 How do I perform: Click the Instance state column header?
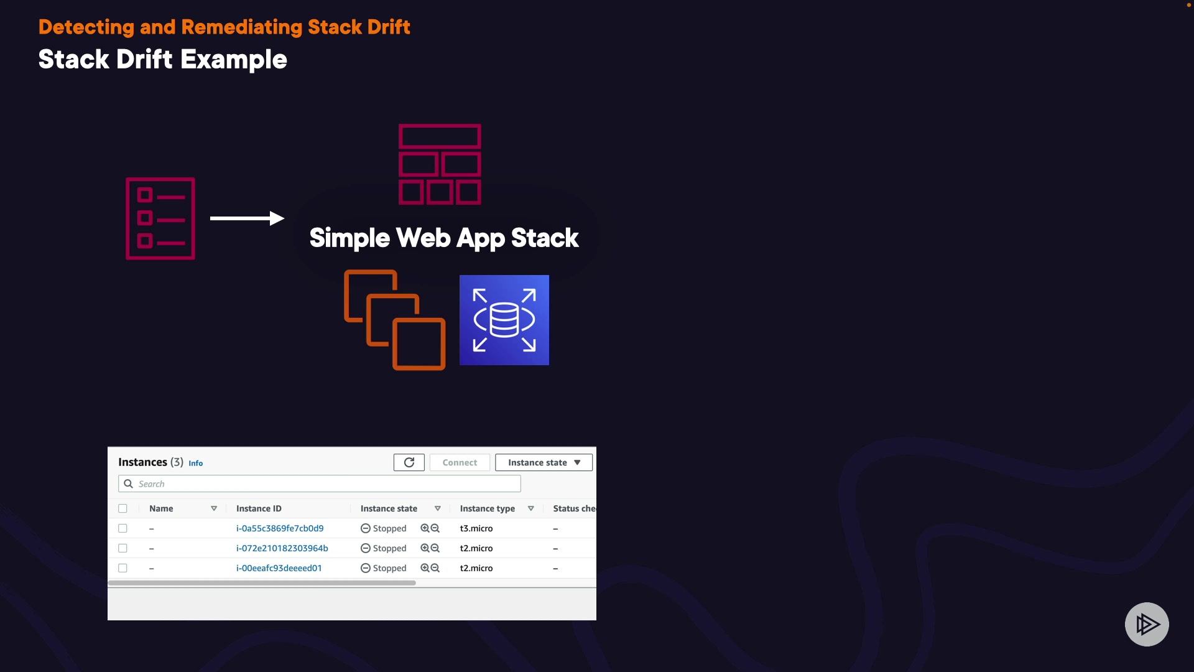(389, 508)
